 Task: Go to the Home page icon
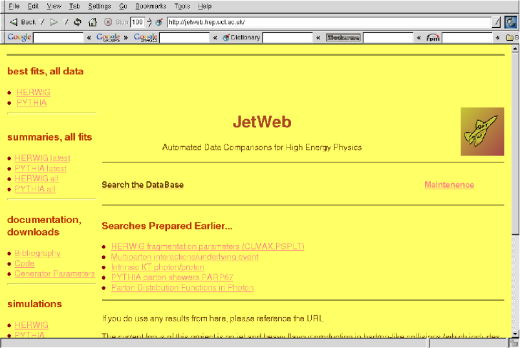92,22
